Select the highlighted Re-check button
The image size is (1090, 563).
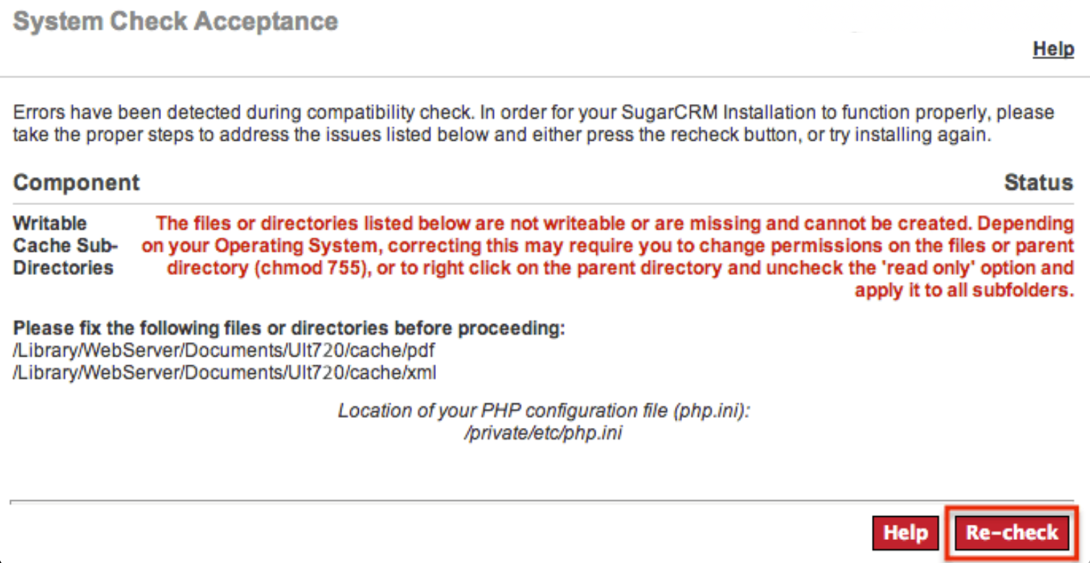click(x=1010, y=533)
